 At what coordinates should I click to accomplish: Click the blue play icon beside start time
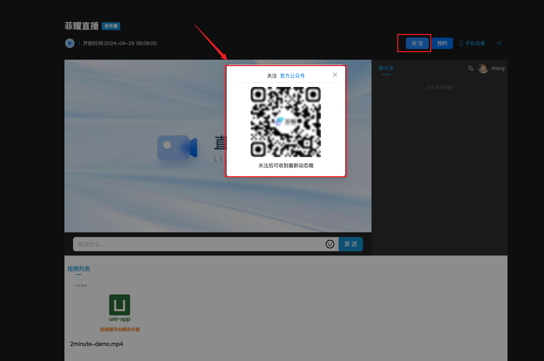(70, 43)
